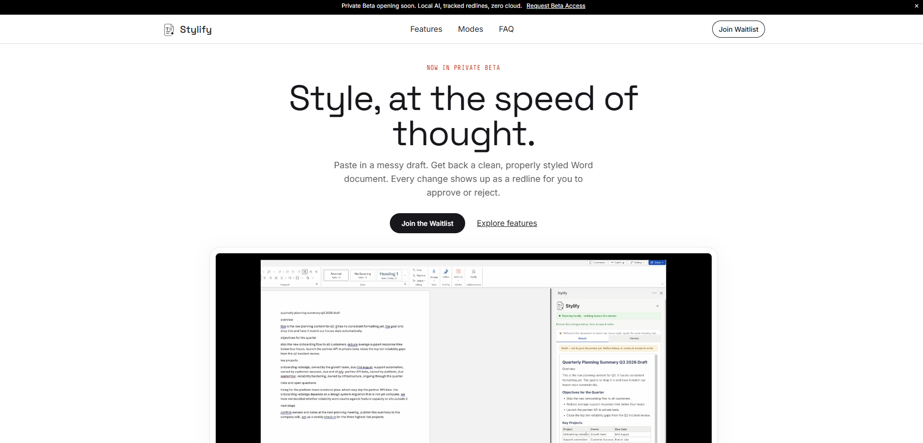Click the Replace icon in the Word ribbon
923x443 pixels.
pos(414,275)
